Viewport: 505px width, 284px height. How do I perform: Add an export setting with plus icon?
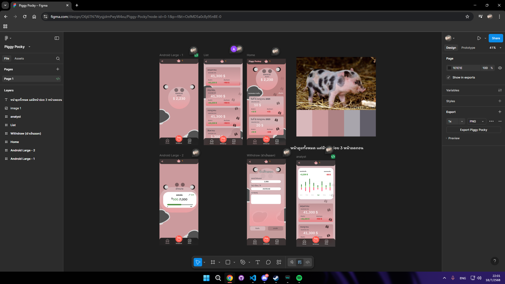point(500,112)
